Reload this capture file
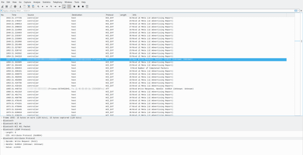Screen dimensions: 303x155 33,7
